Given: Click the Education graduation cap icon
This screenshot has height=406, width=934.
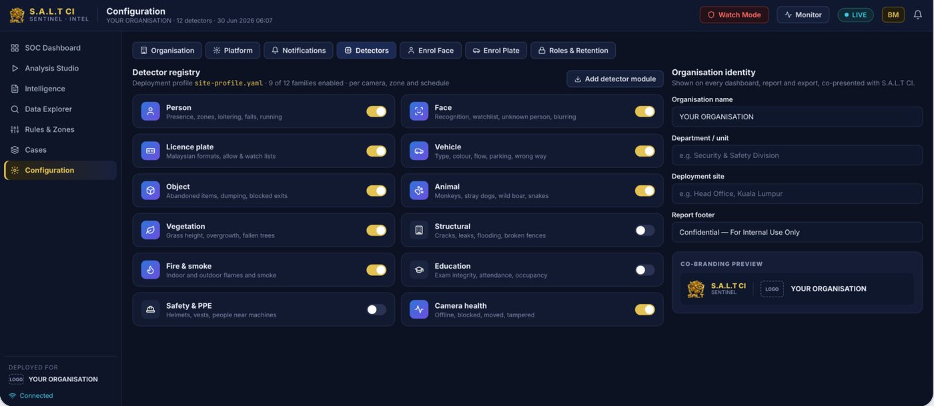Looking at the screenshot, I should (x=419, y=270).
